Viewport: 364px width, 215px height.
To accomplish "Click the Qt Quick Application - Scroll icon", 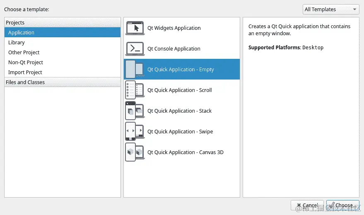I will click(x=135, y=90).
